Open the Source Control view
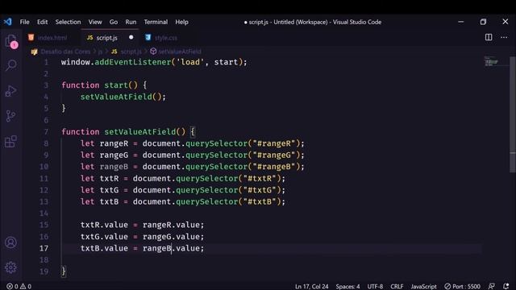516x290 pixels. [x=10, y=116]
